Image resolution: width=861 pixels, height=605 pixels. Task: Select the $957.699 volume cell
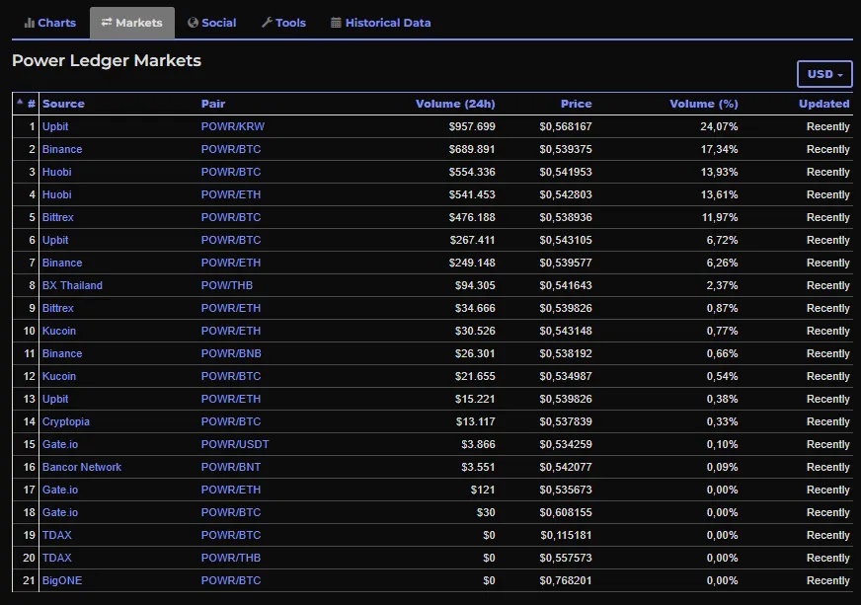click(472, 126)
